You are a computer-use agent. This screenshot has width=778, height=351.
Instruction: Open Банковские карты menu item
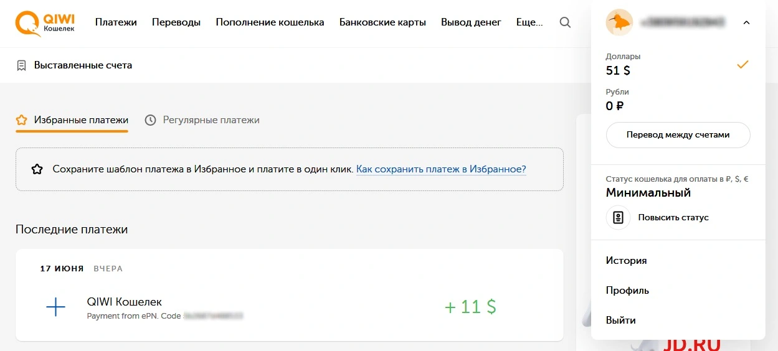tap(382, 22)
